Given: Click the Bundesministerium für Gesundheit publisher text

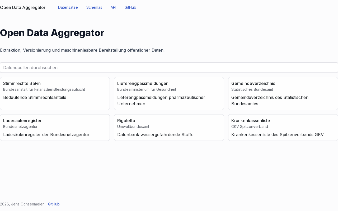Looking at the screenshot, I should [147, 89].
